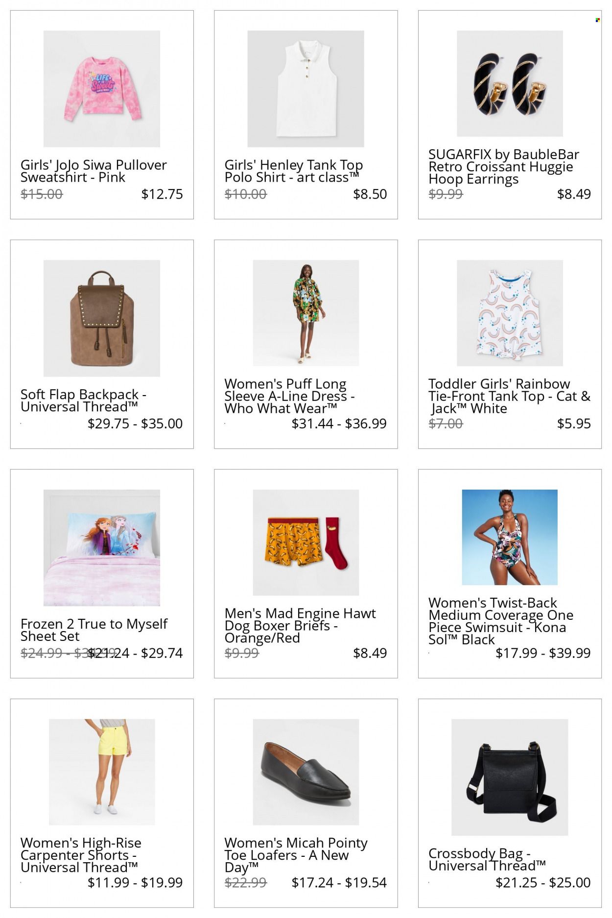Screen dimensions: 612x918
Task: Select SUGARFIX by BaubleBar earrings title link
Action: [x=504, y=166]
